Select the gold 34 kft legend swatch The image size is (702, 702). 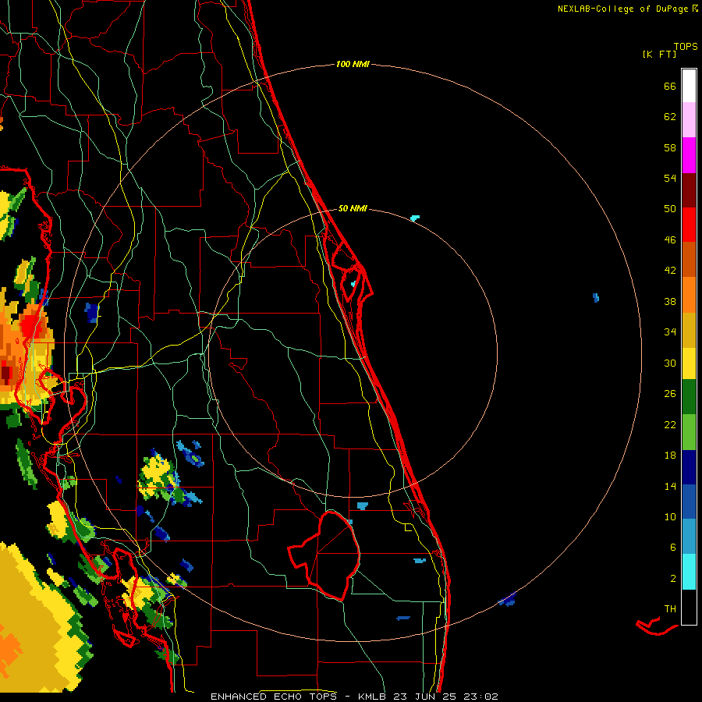pyautogui.click(x=689, y=330)
